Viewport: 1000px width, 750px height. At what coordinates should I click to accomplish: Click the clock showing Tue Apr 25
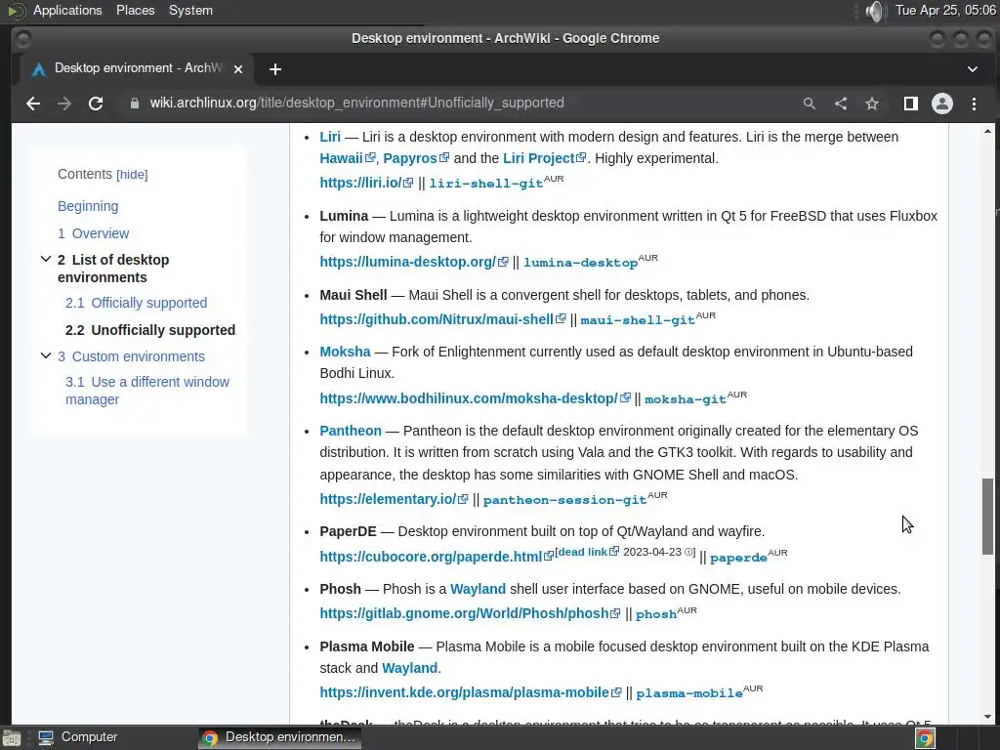coord(945,10)
